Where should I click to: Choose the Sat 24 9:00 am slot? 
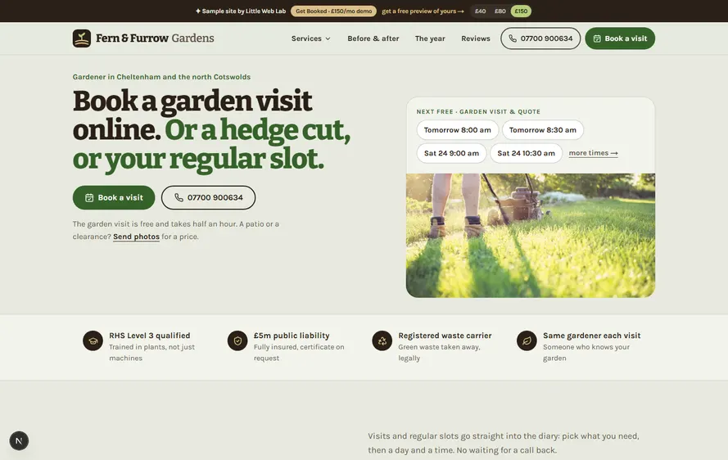click(451, 153)
